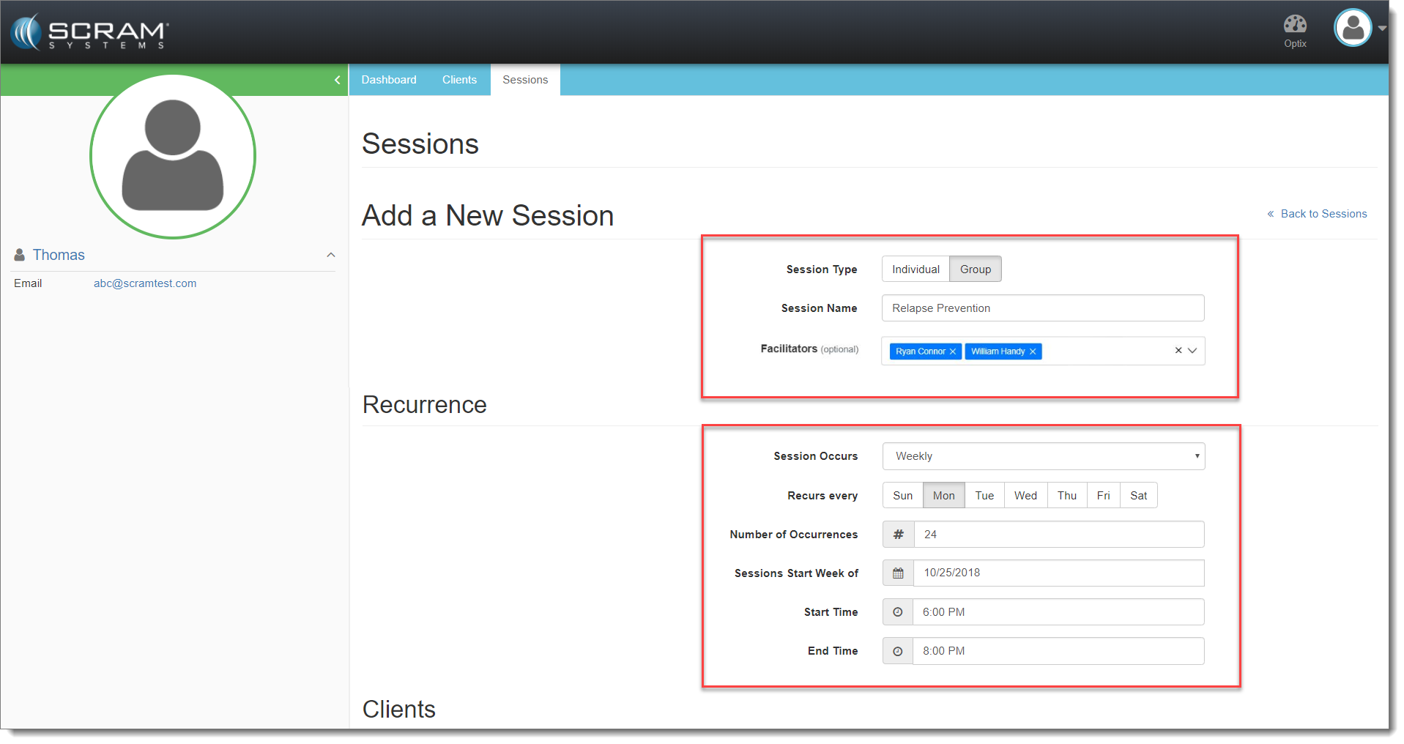Screen dimensions: 1404x744
Task: Switch to the Dashboard tab
Action: pos(388,80)
